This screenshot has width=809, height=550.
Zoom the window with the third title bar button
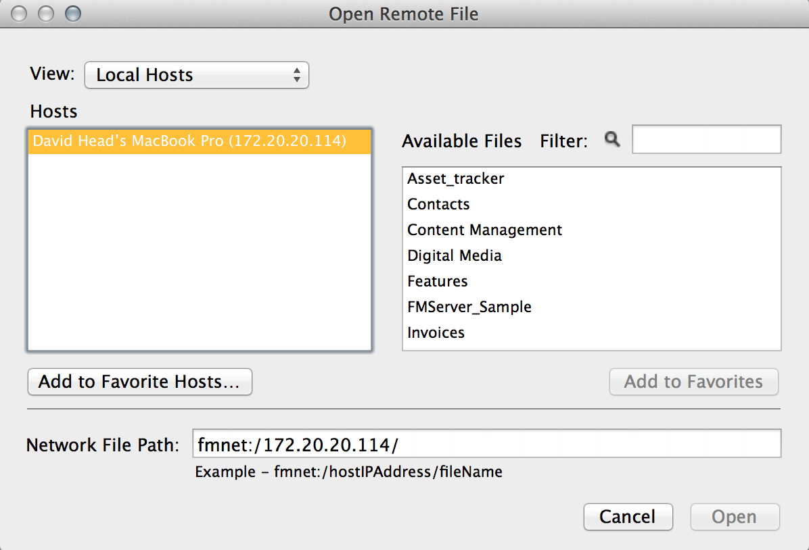73,14
